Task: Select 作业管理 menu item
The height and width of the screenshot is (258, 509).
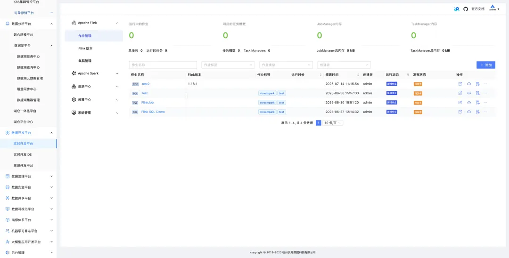Action: 94,36
